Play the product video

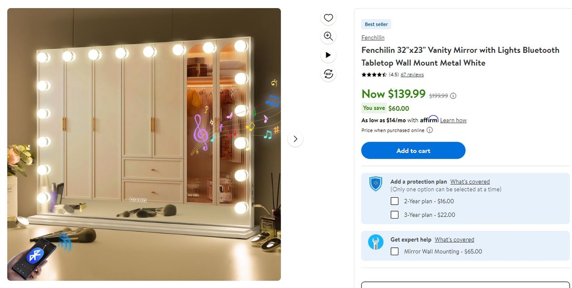pos(328,55)
